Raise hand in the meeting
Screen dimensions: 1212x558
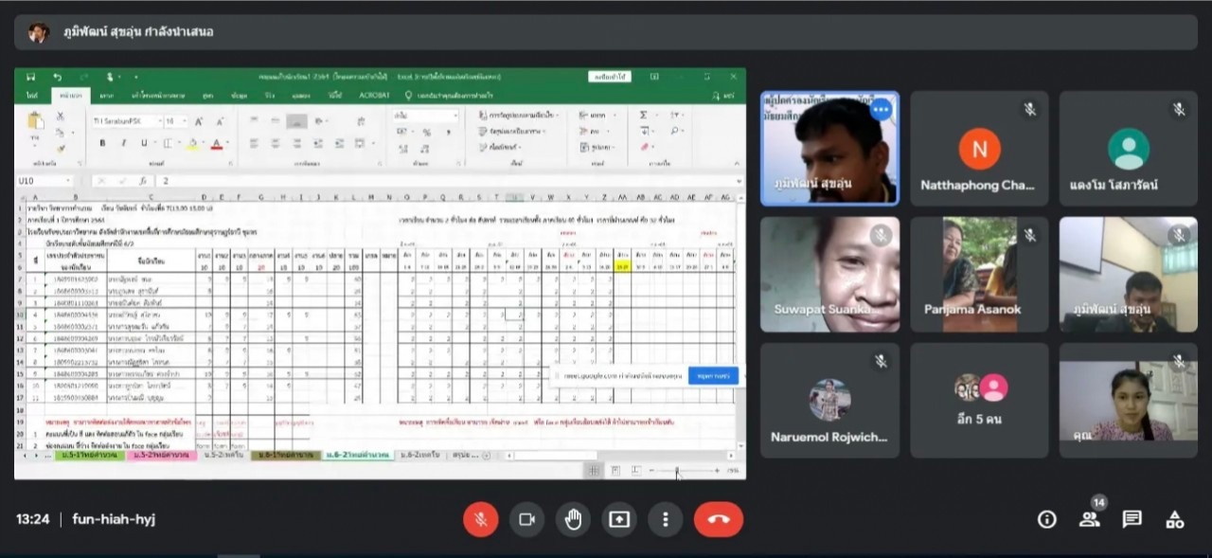coord(573,519)
